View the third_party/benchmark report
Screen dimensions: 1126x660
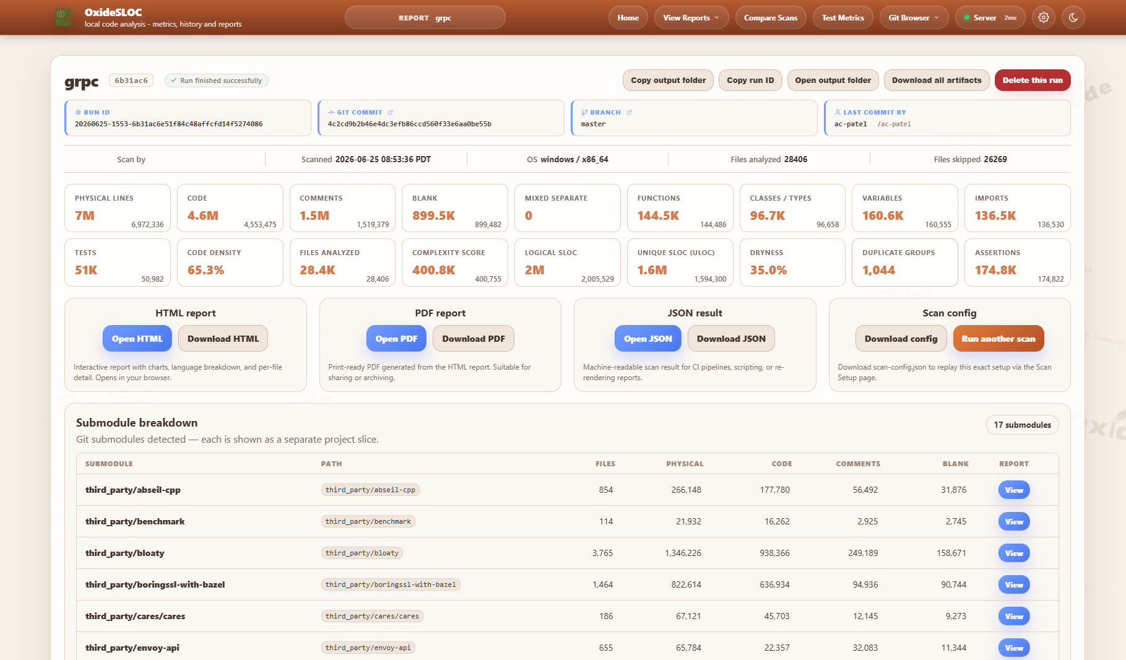pos(1014,521)
